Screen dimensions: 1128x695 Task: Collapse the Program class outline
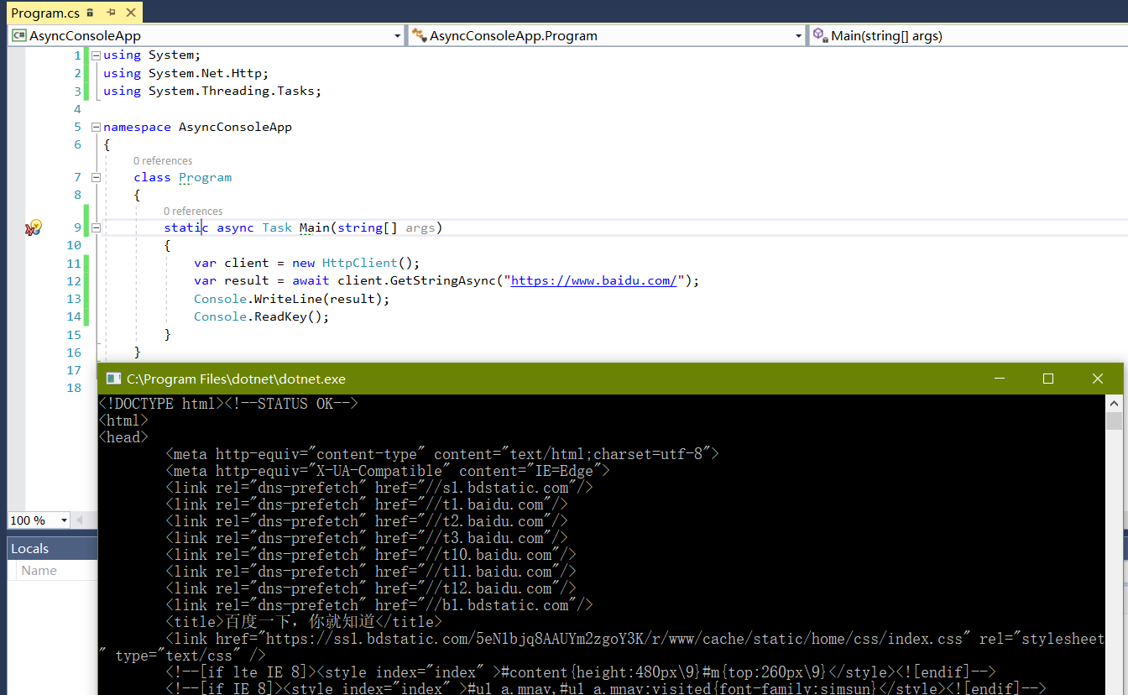pyautogui.click(x=96, y=178)
